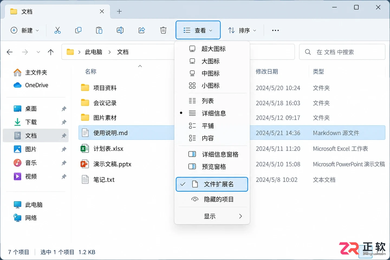Open recent locations dropdown chevron

[x=38, y=52]
